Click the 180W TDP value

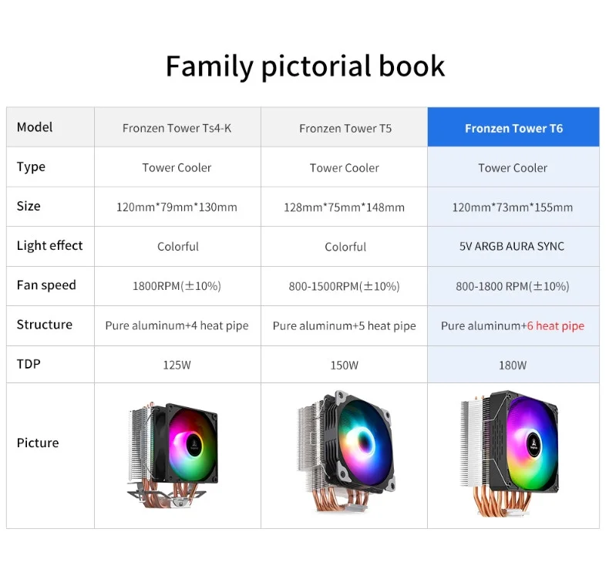[513, 365]
